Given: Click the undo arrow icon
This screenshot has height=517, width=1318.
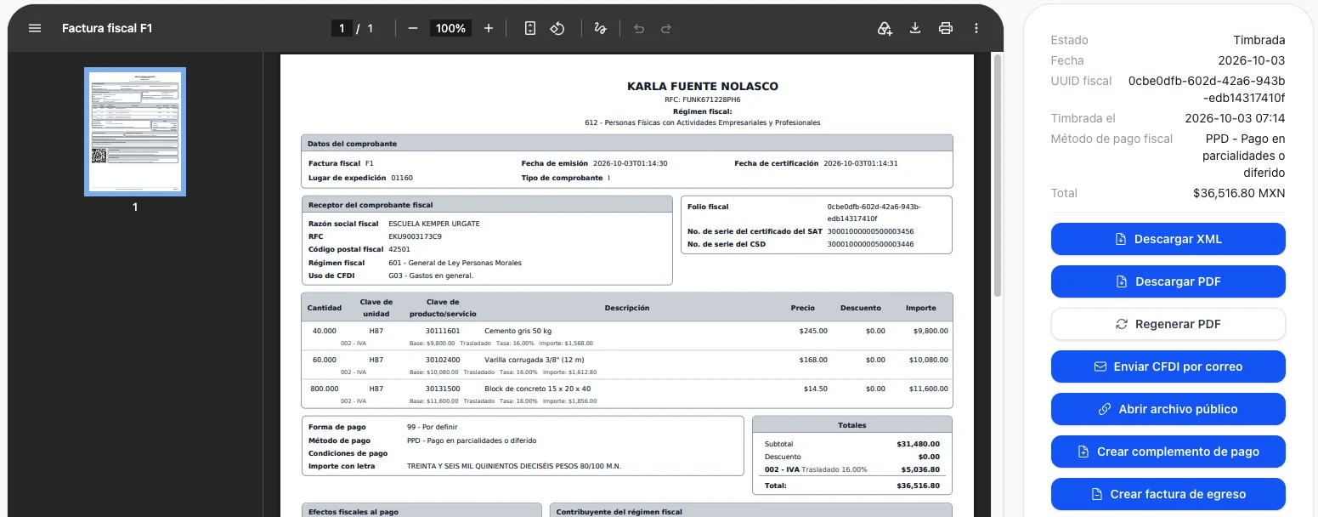Looking at the screenshot, I should point(639,28).
